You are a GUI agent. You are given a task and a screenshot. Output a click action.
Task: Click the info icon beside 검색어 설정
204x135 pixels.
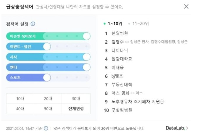pyautogui.click(x=33, y=24)
